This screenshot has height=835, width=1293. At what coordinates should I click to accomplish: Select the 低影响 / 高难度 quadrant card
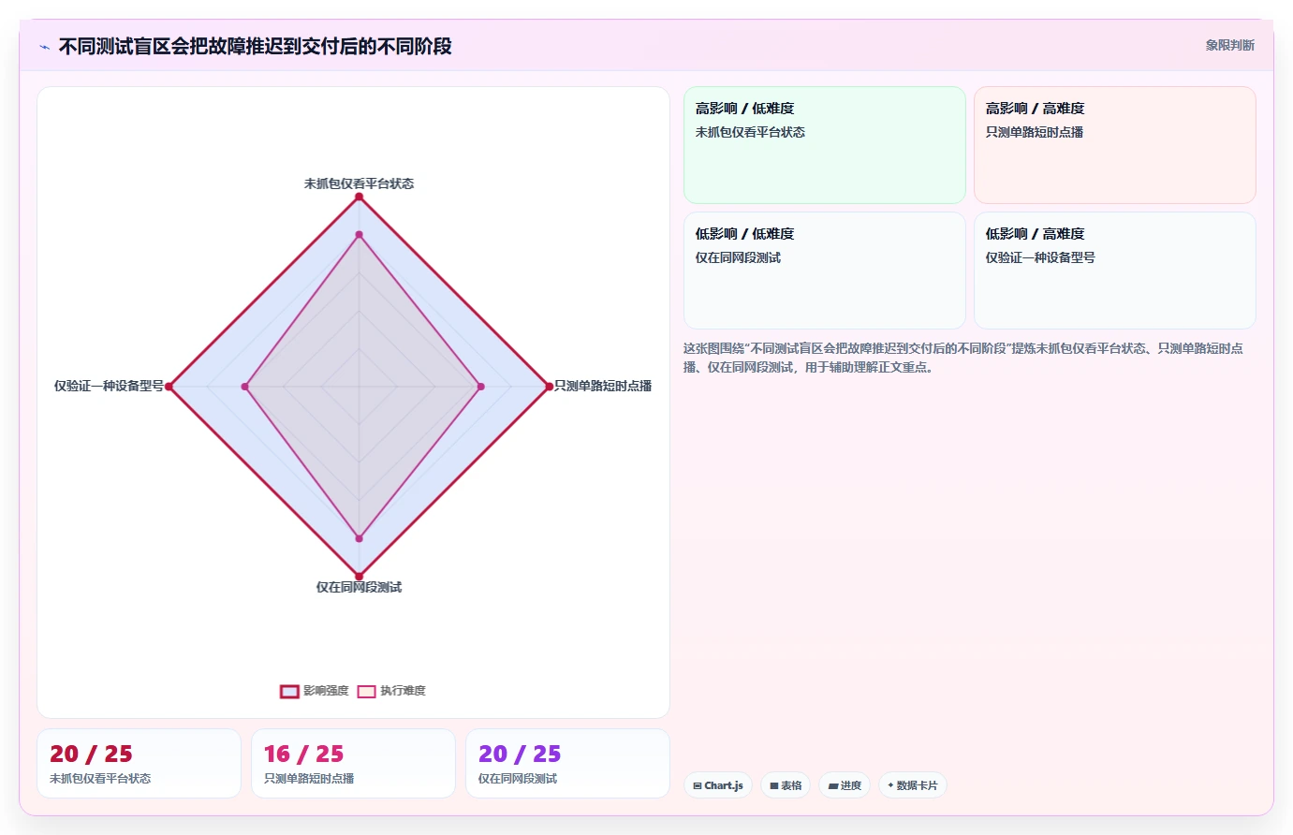pyautogui.click(x=1114, y=271)
